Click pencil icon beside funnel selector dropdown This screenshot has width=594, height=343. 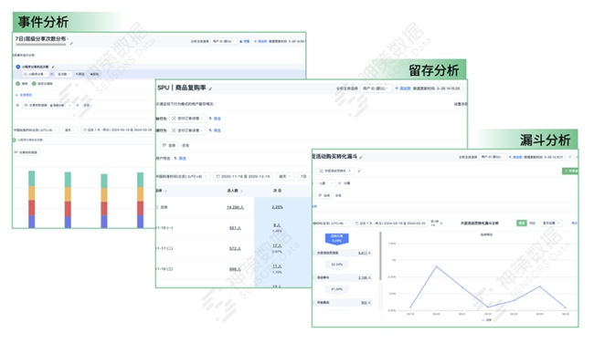(359, 171)
